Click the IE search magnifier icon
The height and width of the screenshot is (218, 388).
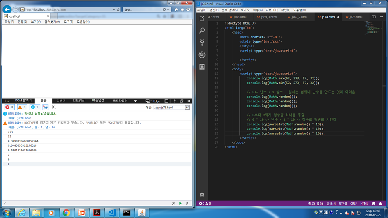point(164,10)
